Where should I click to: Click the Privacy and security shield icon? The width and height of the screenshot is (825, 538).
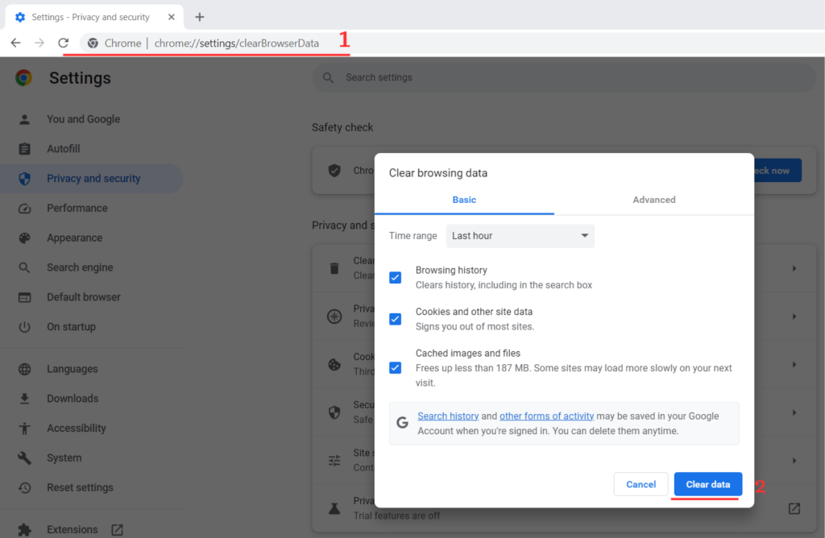tap(24, 179)
